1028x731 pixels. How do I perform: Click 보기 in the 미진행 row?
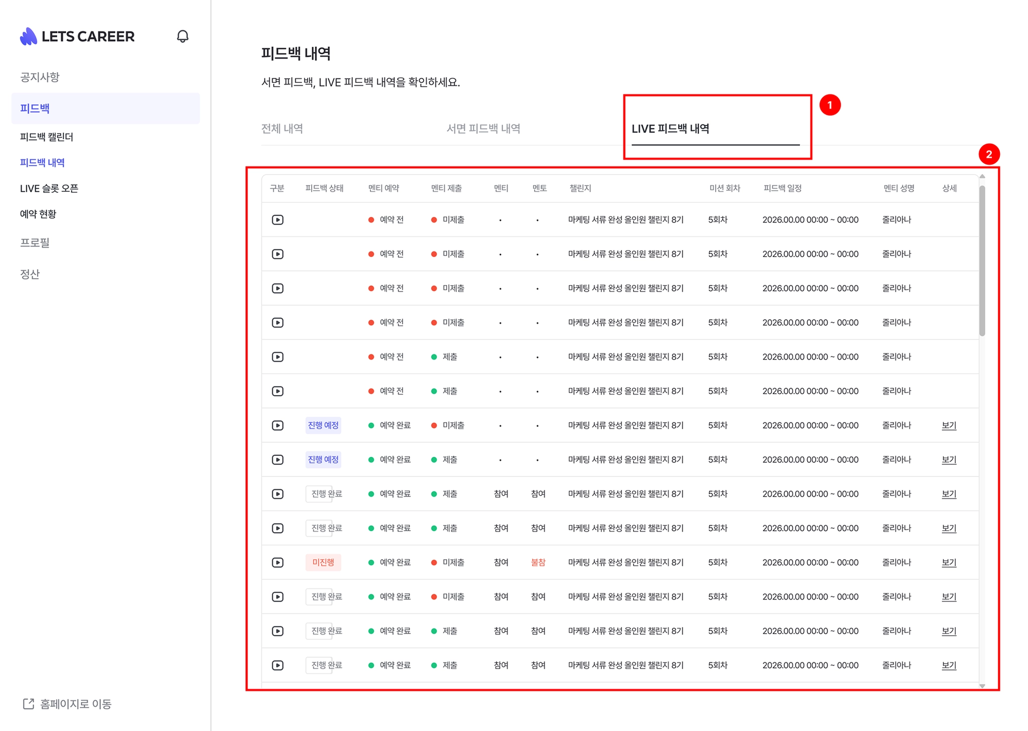tap(949, 562)
